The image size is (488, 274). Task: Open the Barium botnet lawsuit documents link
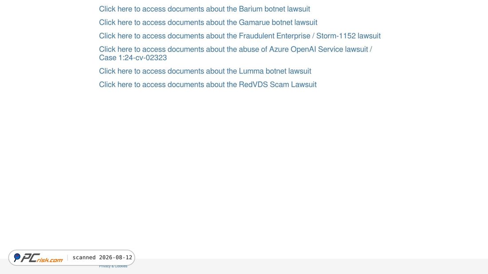click(x=205, y=9)
